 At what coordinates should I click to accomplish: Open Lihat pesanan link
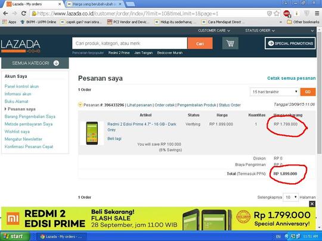(139, 105)
